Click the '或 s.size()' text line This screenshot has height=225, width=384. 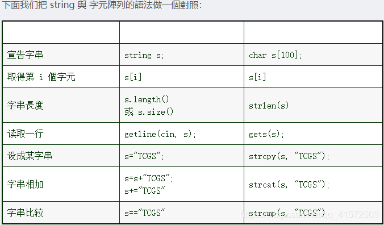click(149, 112)
